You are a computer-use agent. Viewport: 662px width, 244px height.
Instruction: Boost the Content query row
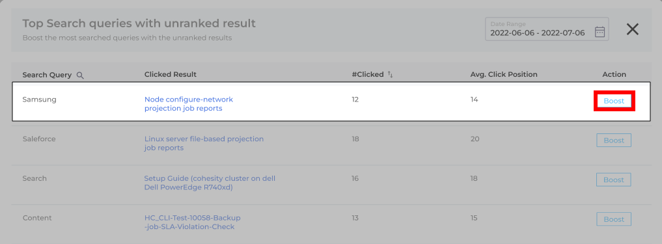click(614, 219)
